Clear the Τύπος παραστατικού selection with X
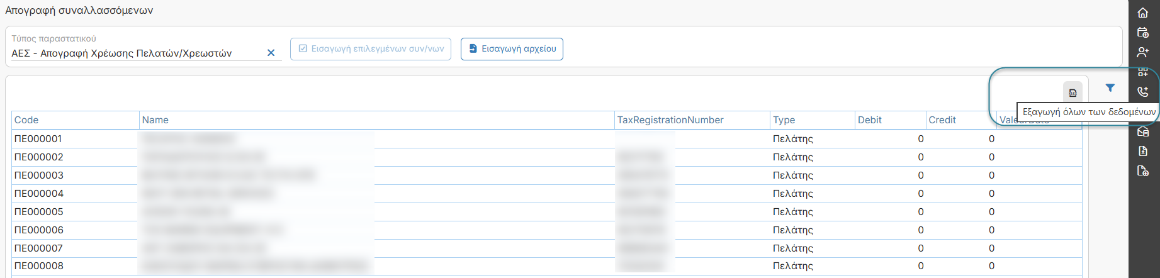Screen dimensions: 1160x278 pos(271,53)
